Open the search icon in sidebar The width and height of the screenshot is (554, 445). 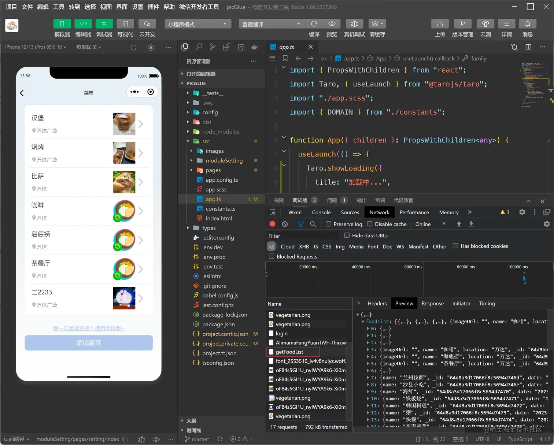pyautogui.click(x=199, y=47)
